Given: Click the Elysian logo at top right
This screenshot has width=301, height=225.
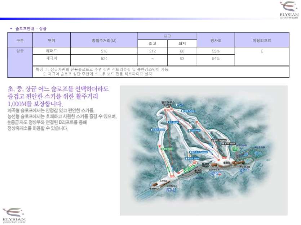Looking at the screenshot, I should coord(289,9).
